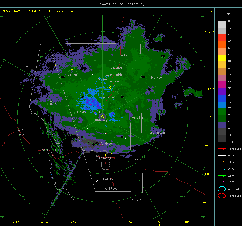Click the current legend text
This screenshot has height=226, width=242.
tap(234, 189)
